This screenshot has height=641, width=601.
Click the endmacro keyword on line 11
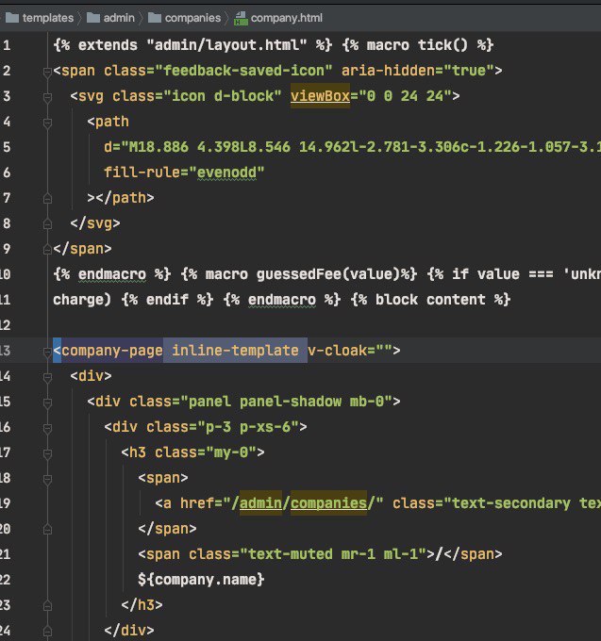coord(282,300)
